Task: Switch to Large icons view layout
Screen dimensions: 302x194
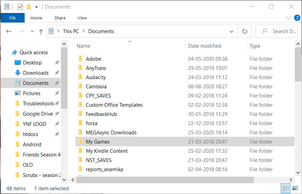Action: coord(295,189)
